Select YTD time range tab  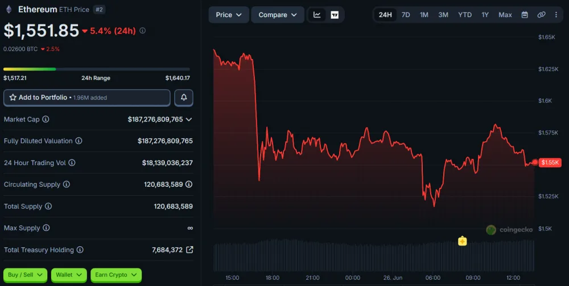(465, 15)
